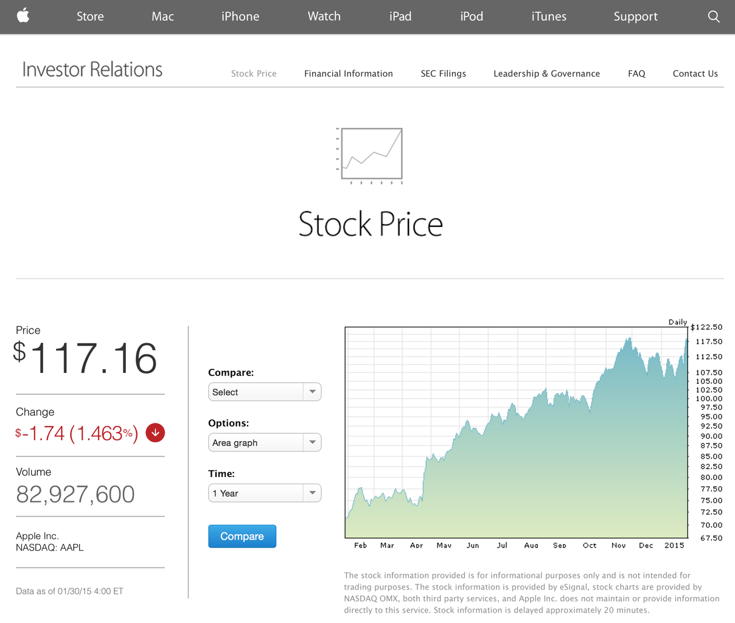Click the 67.50 axis label
Screen dimensions: 735x623
(712, 538)
